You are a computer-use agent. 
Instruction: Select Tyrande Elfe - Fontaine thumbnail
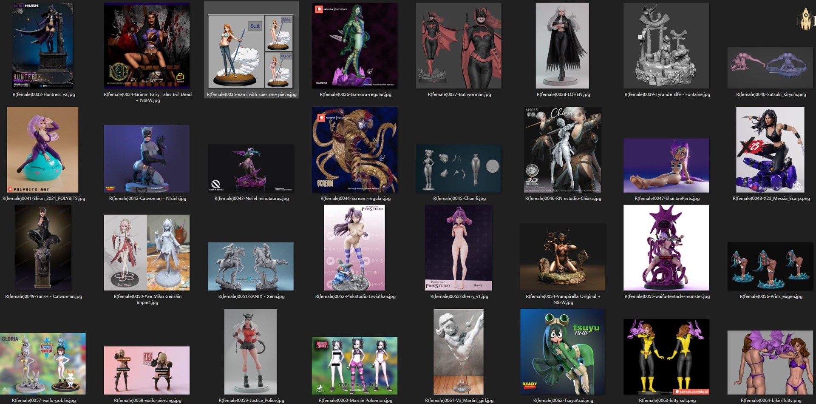[x=666, y=46]
